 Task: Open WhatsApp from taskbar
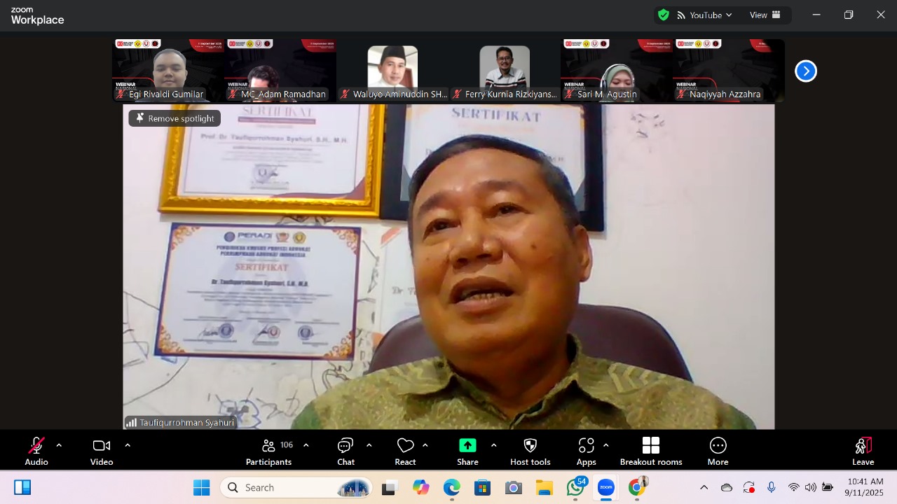click(576, 487)
